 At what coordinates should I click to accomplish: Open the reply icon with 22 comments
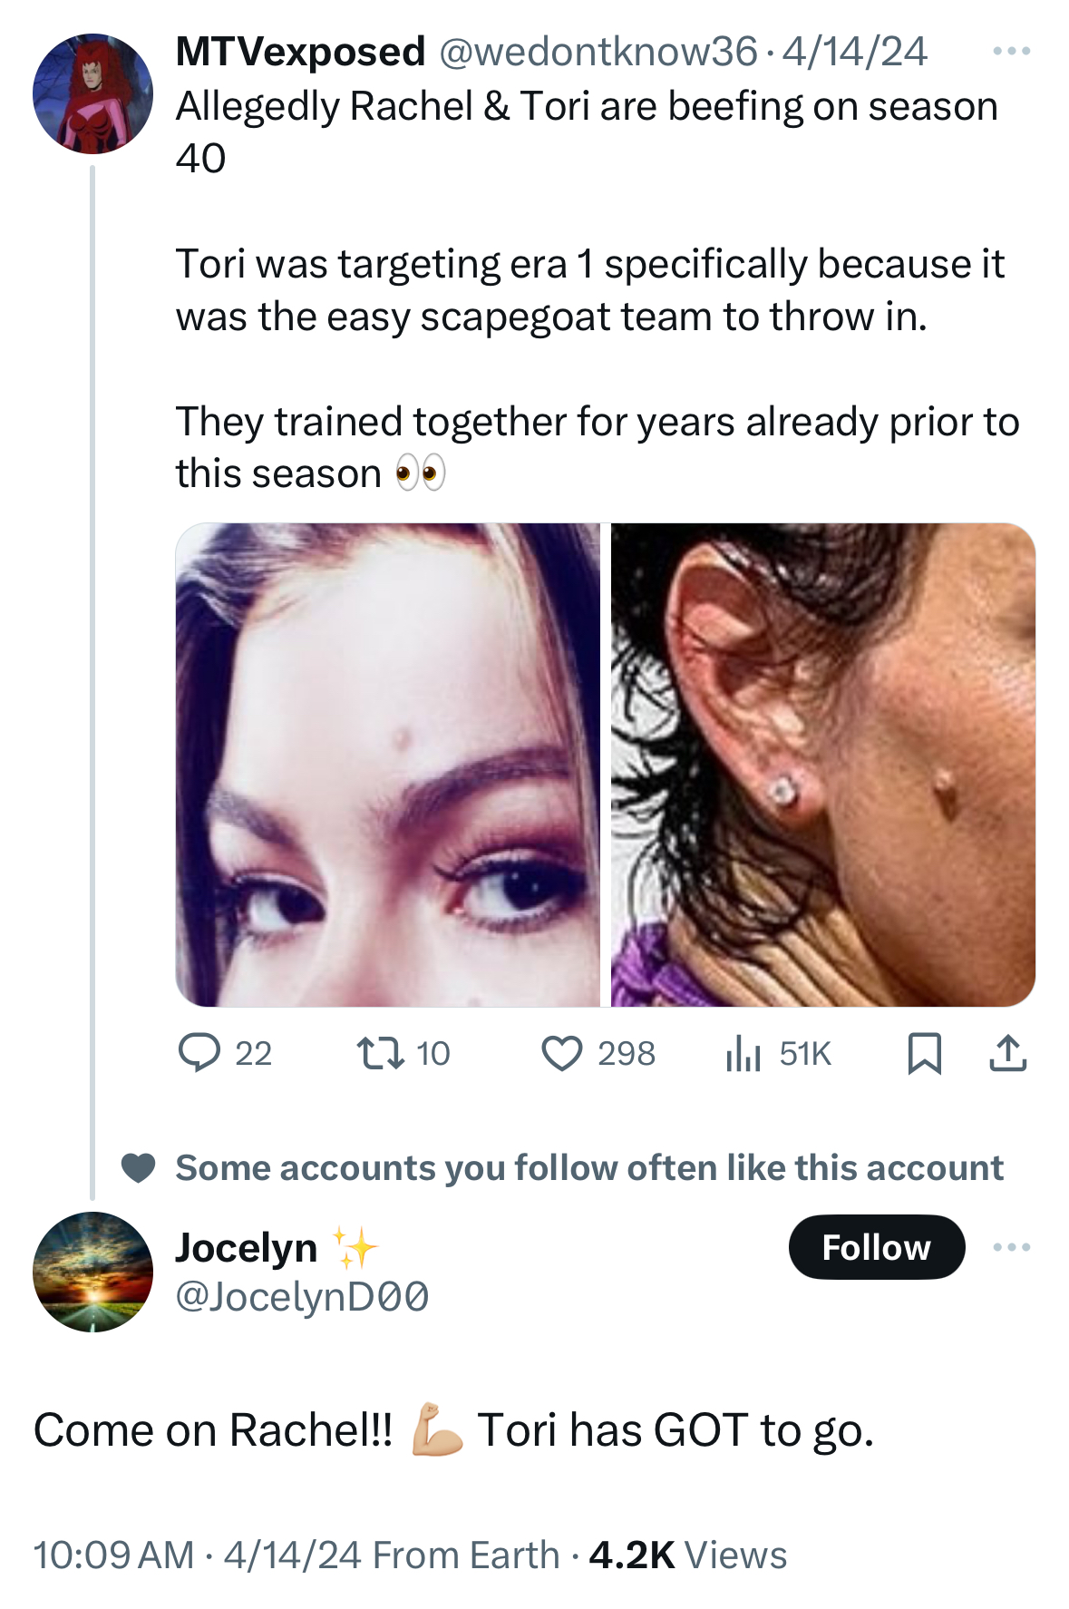pyautogui.click(x=199, y=1053)
